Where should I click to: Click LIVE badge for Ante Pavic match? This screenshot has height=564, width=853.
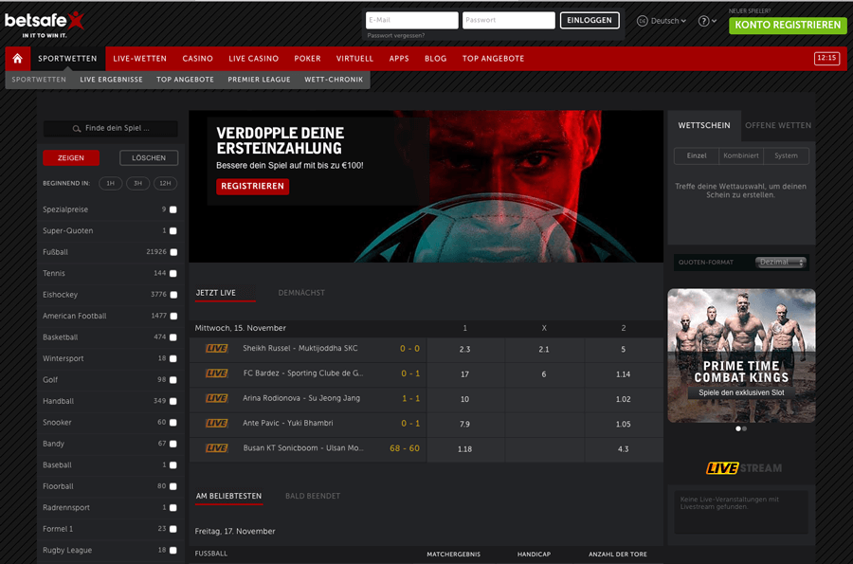[x=216, y=423]
